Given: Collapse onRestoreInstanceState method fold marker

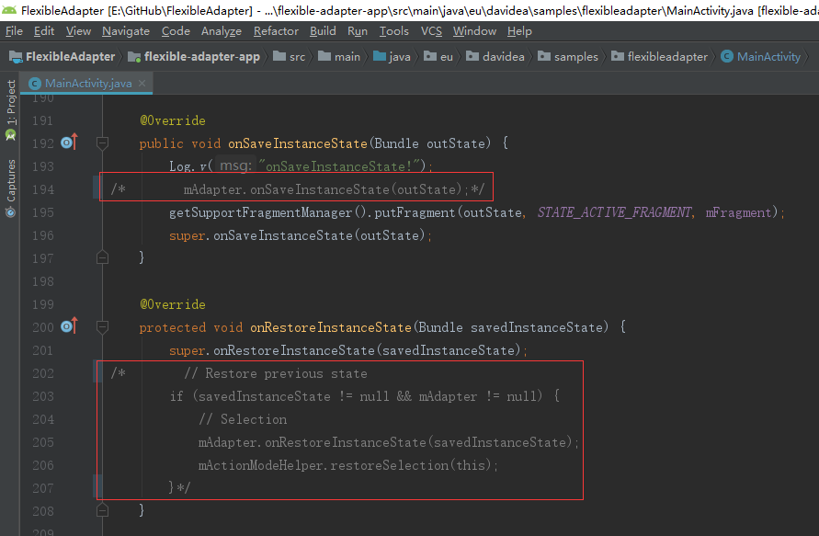Looking at the screenshot, I should pos(102,327).
